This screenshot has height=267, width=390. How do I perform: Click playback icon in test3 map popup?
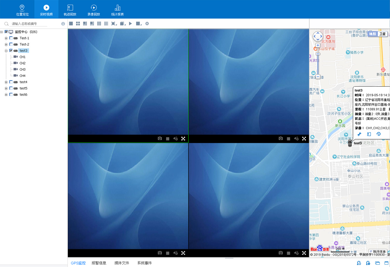[378, 134]
